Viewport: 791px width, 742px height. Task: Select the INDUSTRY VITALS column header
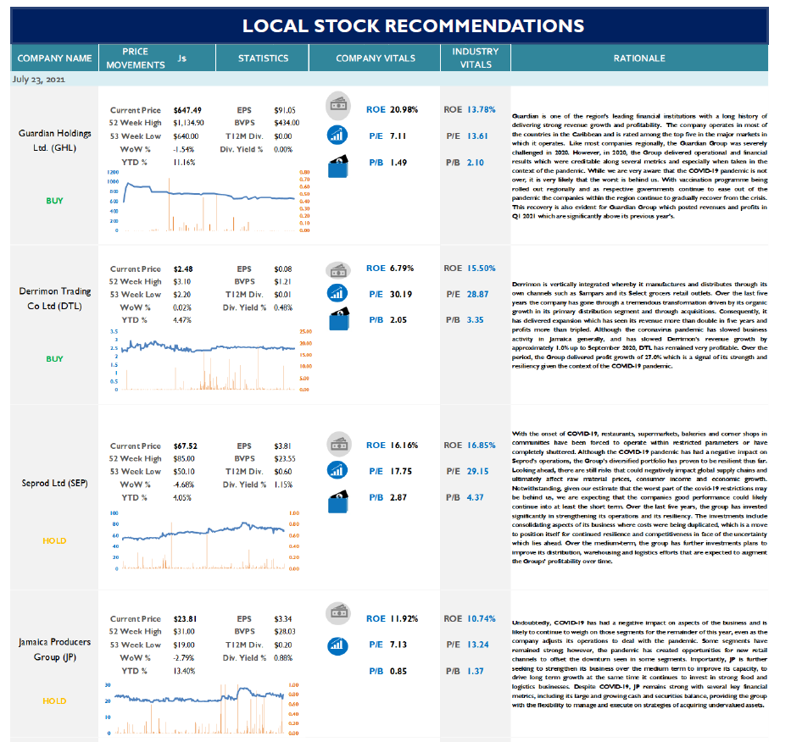pos(476,58)
